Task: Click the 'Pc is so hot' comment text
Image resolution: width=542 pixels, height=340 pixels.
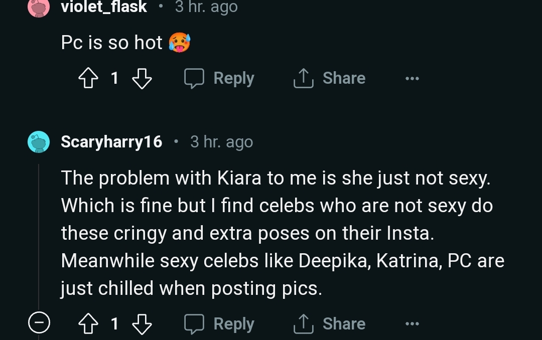Action: [111, 43]
